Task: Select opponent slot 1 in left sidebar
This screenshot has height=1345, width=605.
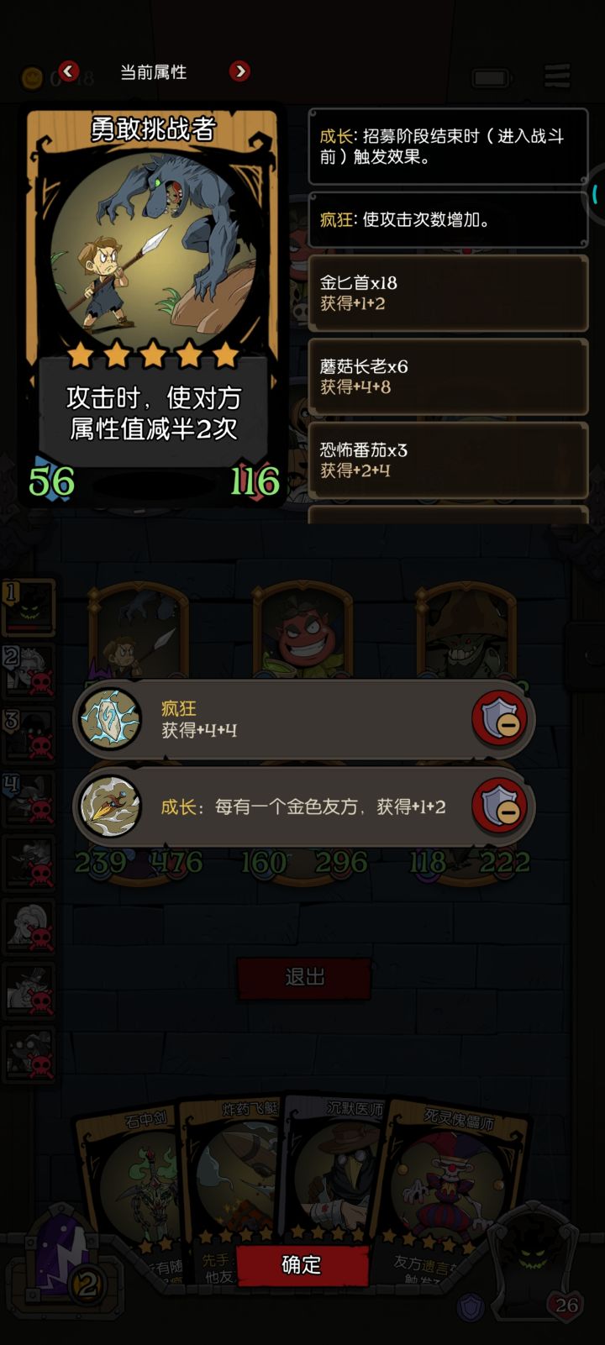Action: [x=29, y=607]
